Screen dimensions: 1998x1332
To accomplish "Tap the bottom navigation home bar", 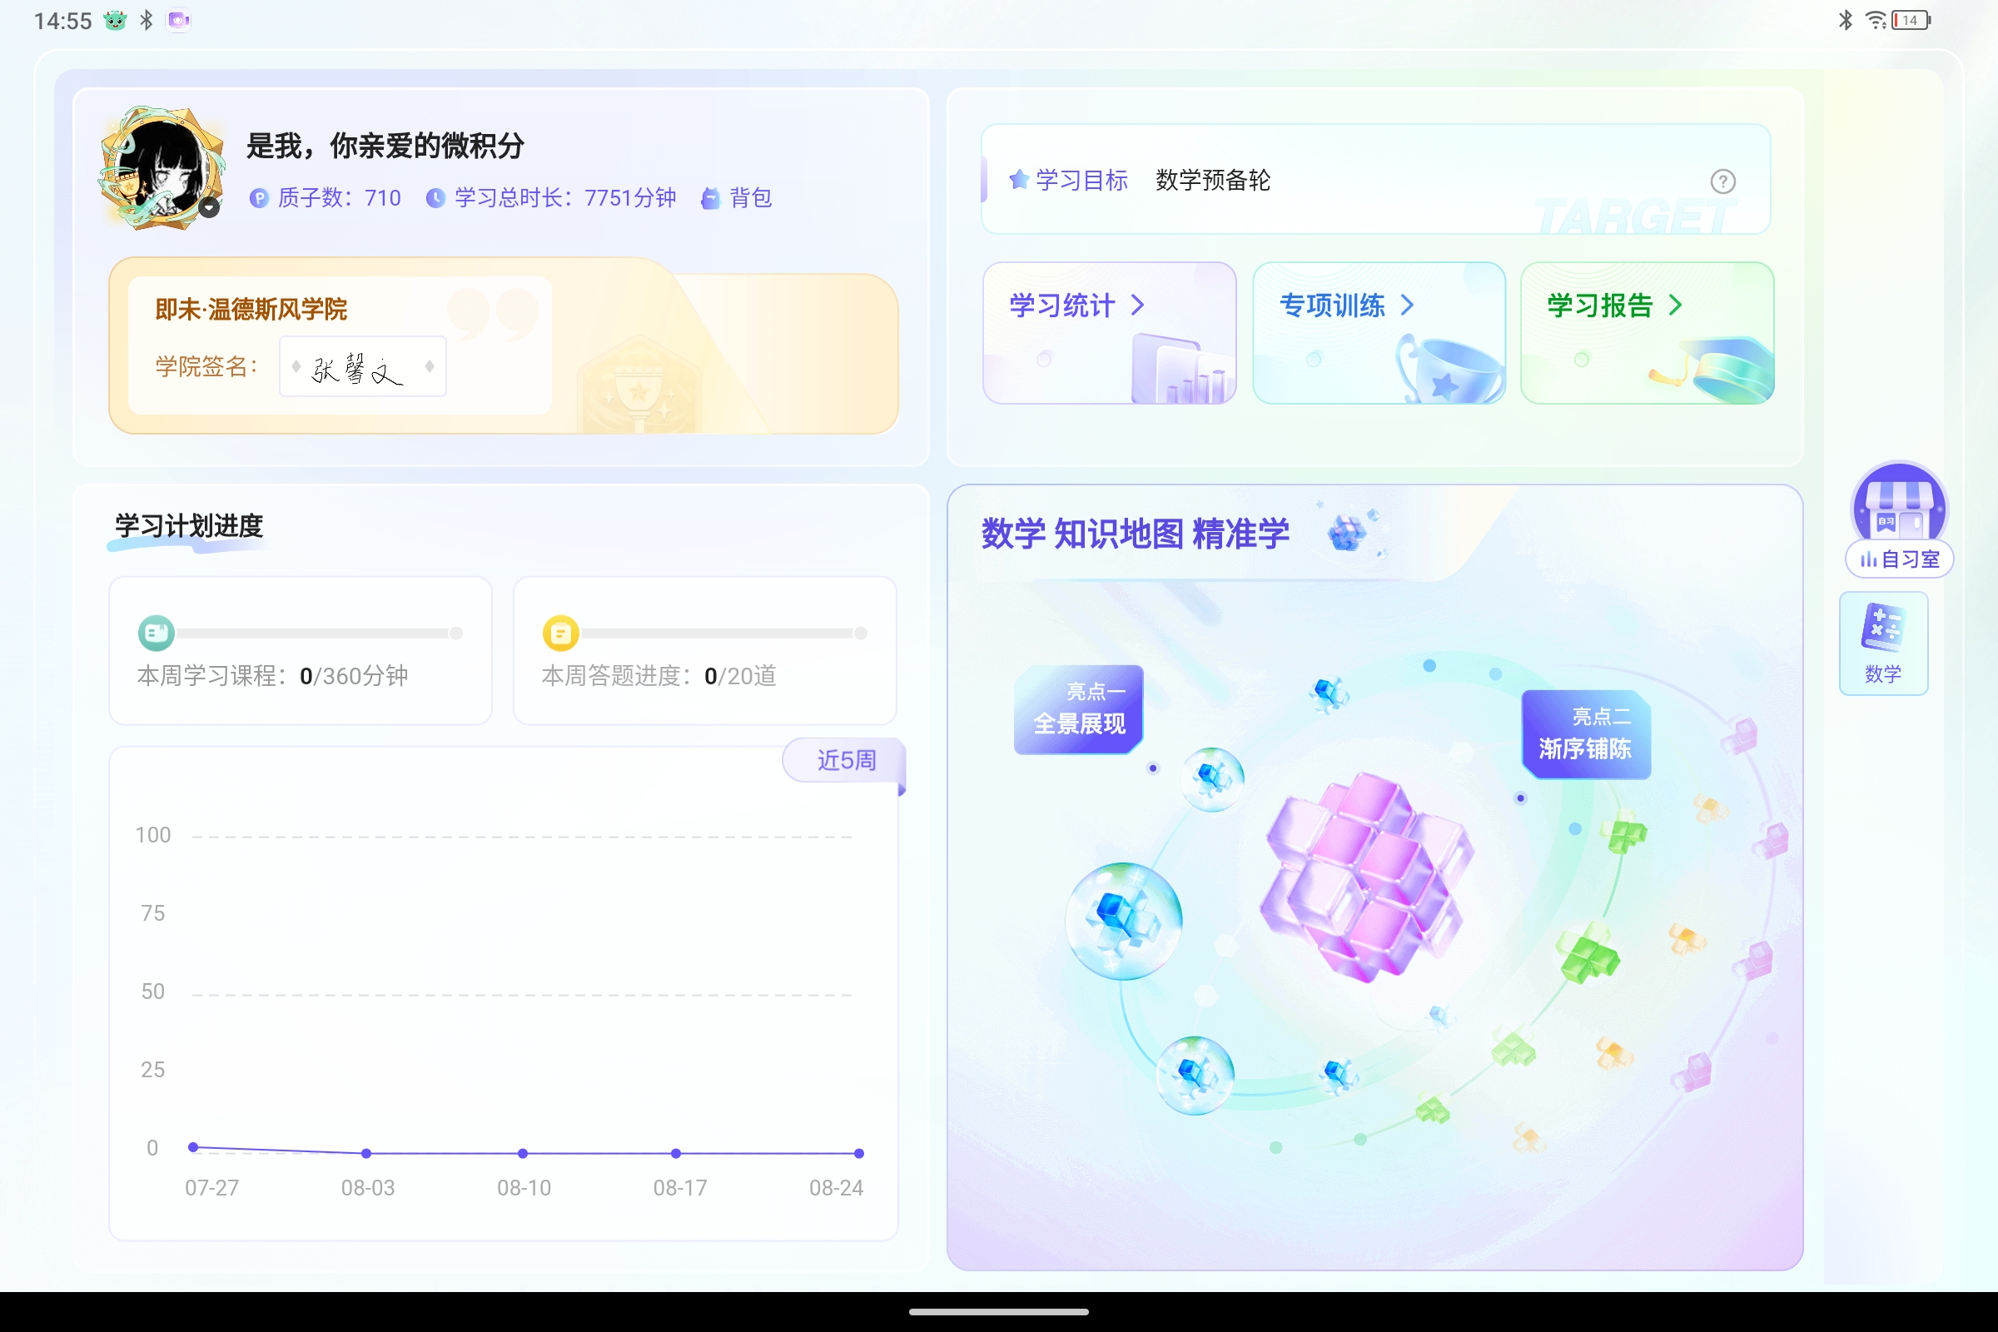I will click(999, 1312).
